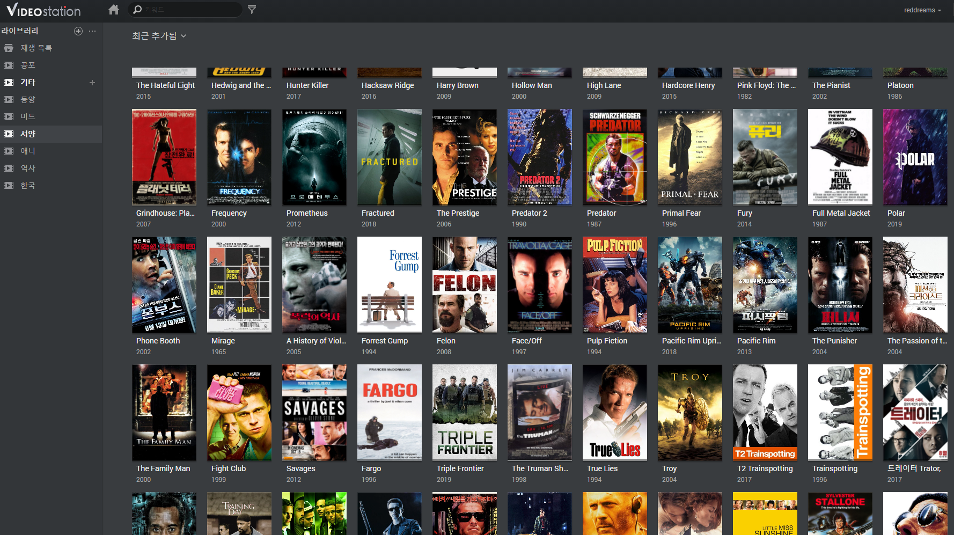Click film icon next to 한국

(x=9, y=186)
